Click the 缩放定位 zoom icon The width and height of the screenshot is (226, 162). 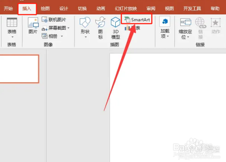tap(186, 22)
